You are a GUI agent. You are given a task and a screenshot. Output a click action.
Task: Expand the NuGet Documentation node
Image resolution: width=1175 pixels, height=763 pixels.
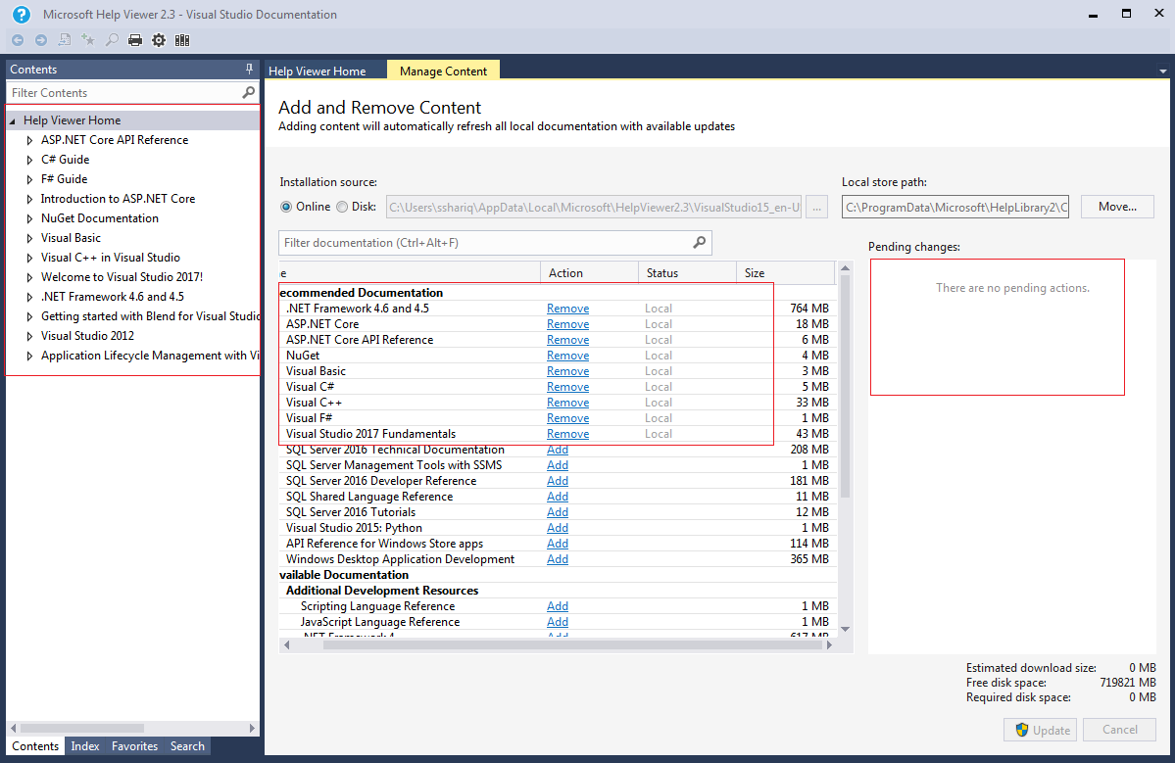(30, 218)
